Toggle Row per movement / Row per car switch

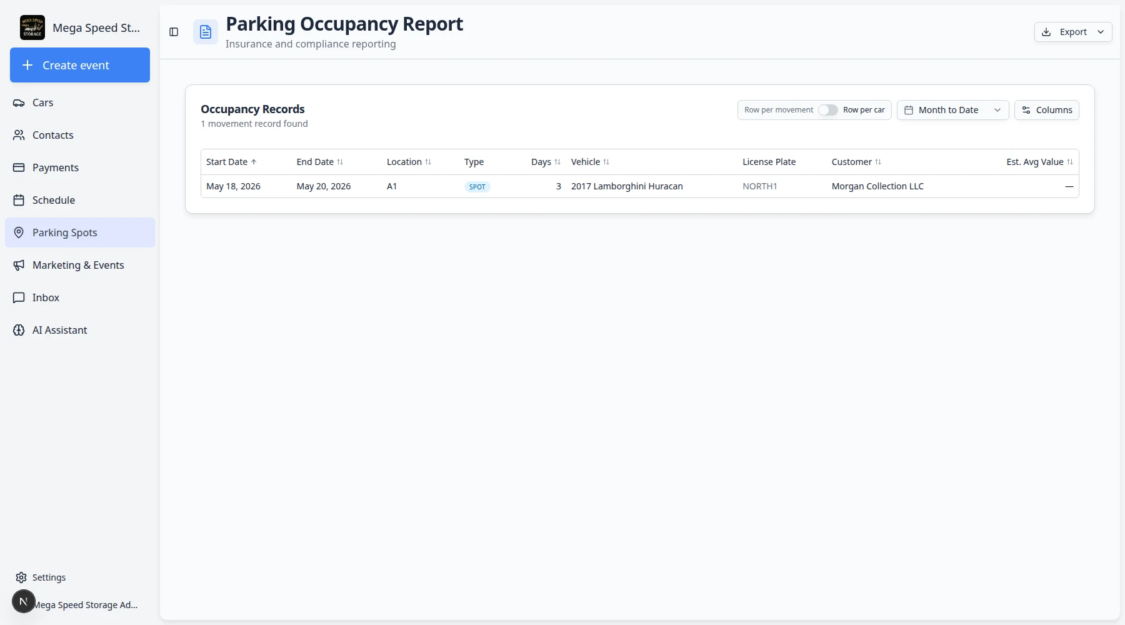pyautogui.click(x=828, y=110)
